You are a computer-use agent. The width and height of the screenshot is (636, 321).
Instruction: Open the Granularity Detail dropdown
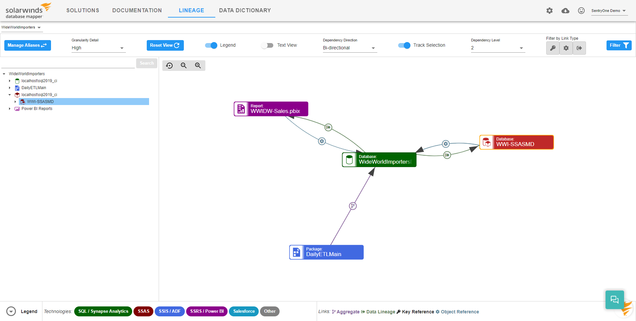point(98,48)
